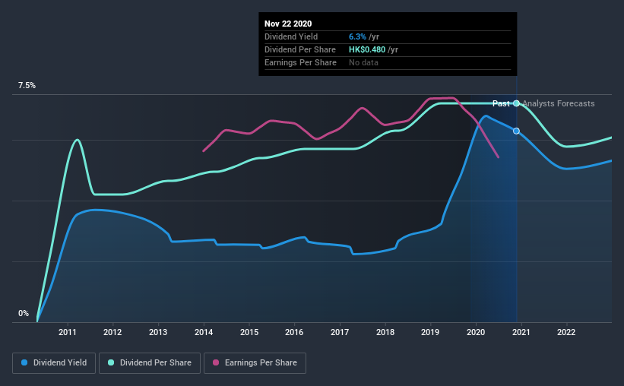Image resolution: width=624 pixels, height=386 pixels.
Task: Click the blue Dividend Yield data point marker
Action: [x=516, y=131]
